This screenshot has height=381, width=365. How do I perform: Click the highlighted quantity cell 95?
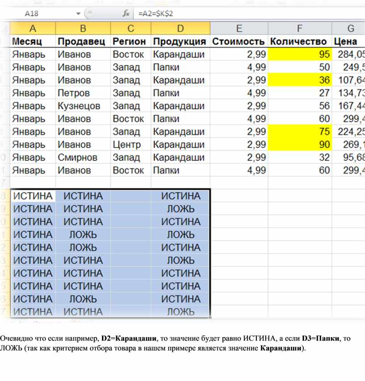click(x=300, y=54)
